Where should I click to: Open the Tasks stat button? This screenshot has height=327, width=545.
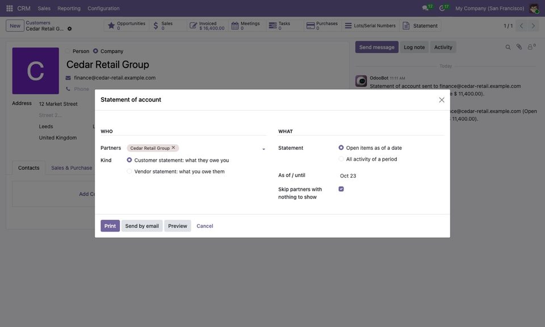pyautogui.click(x=284, y=26)
